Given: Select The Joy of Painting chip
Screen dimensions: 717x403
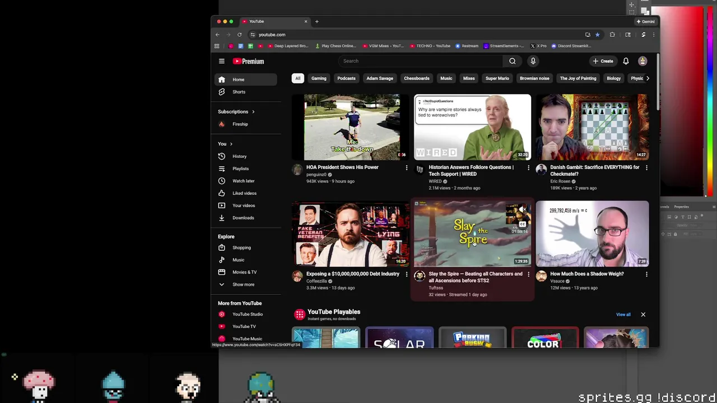Looking at the screenshot, I should tap(578, 78).
